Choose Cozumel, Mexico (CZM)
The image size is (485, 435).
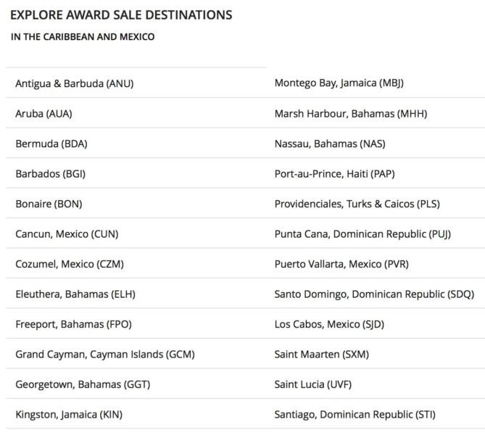[70, 264]
